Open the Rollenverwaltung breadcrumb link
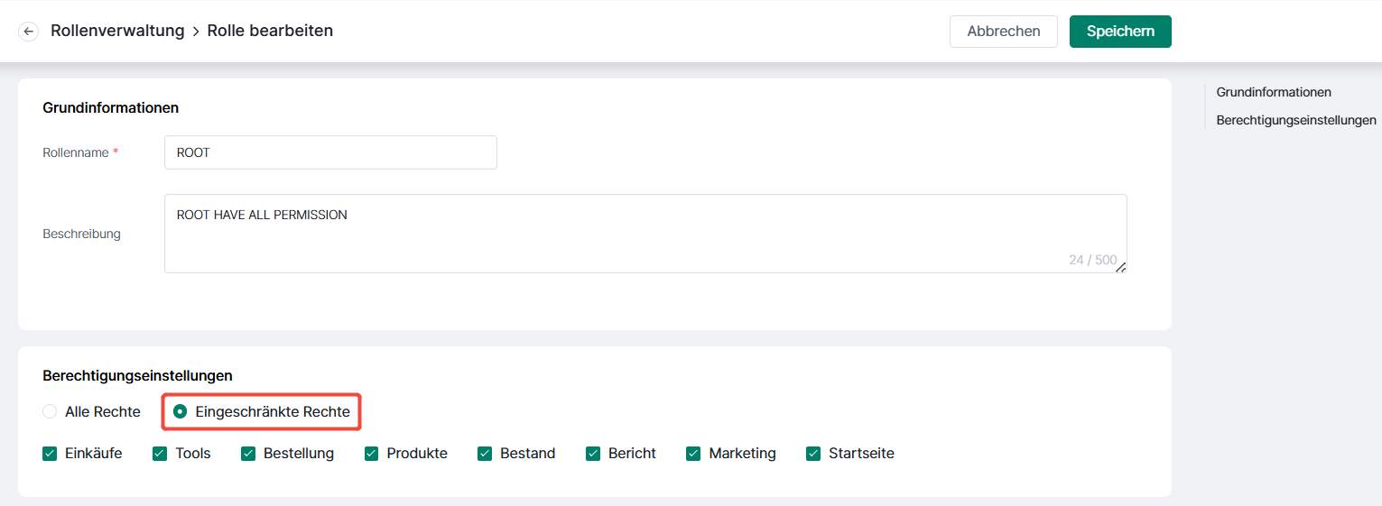 [x=117, y=31]
